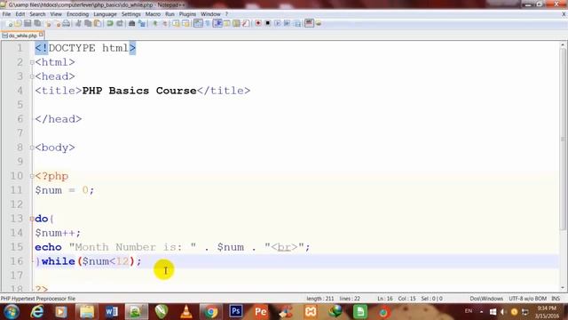Click the INS indicator in status bar

tap(556, 299)
